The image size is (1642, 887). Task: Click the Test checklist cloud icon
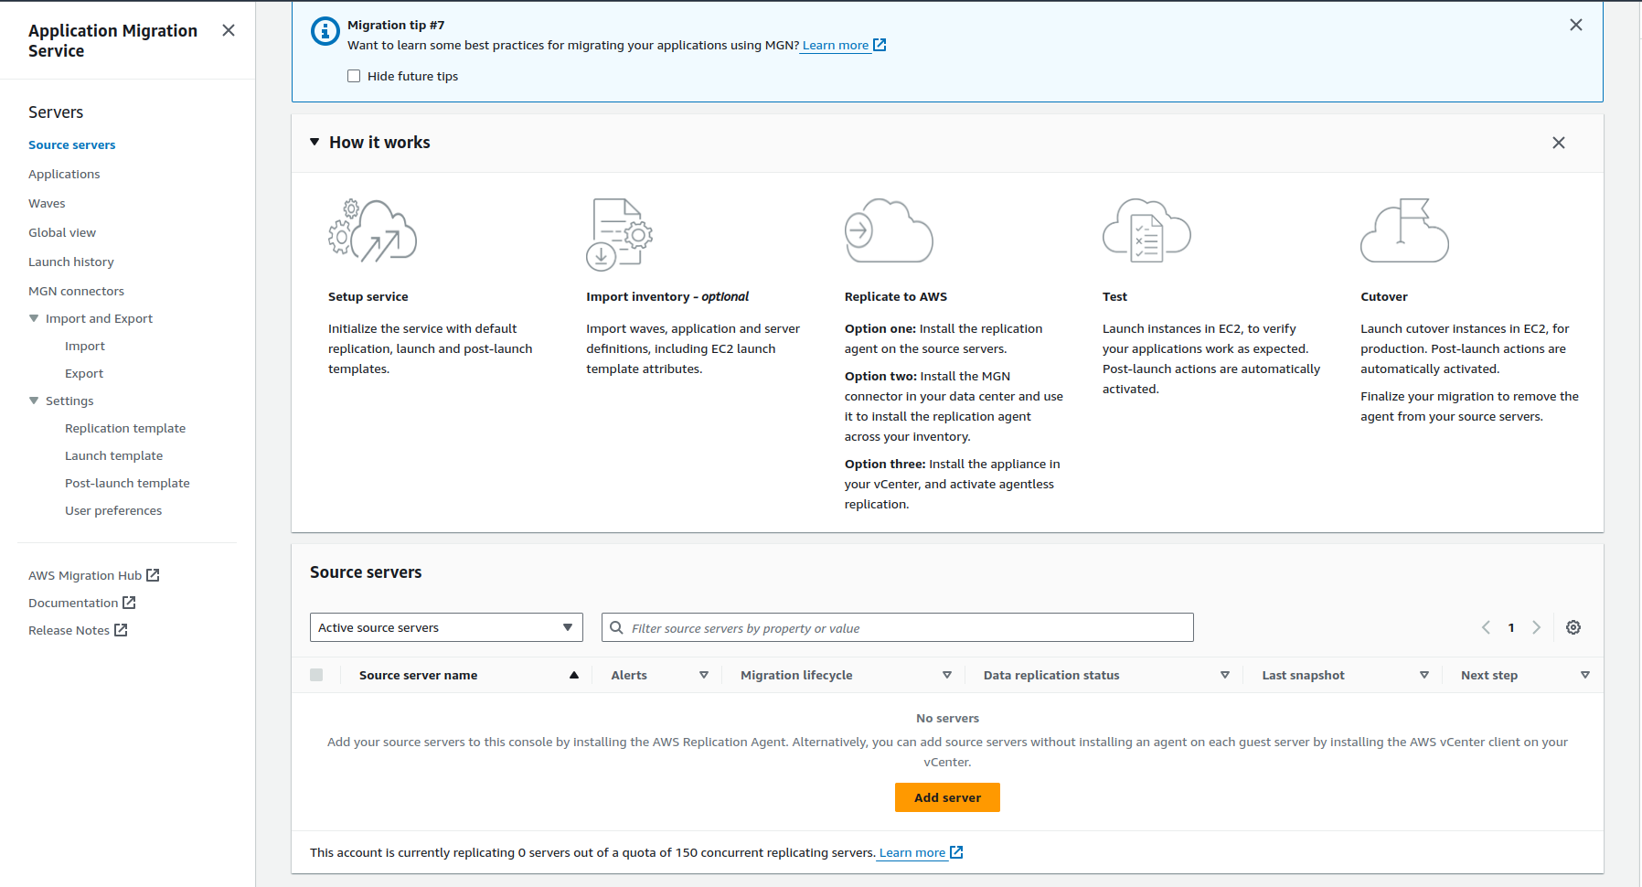[1146, 231]
